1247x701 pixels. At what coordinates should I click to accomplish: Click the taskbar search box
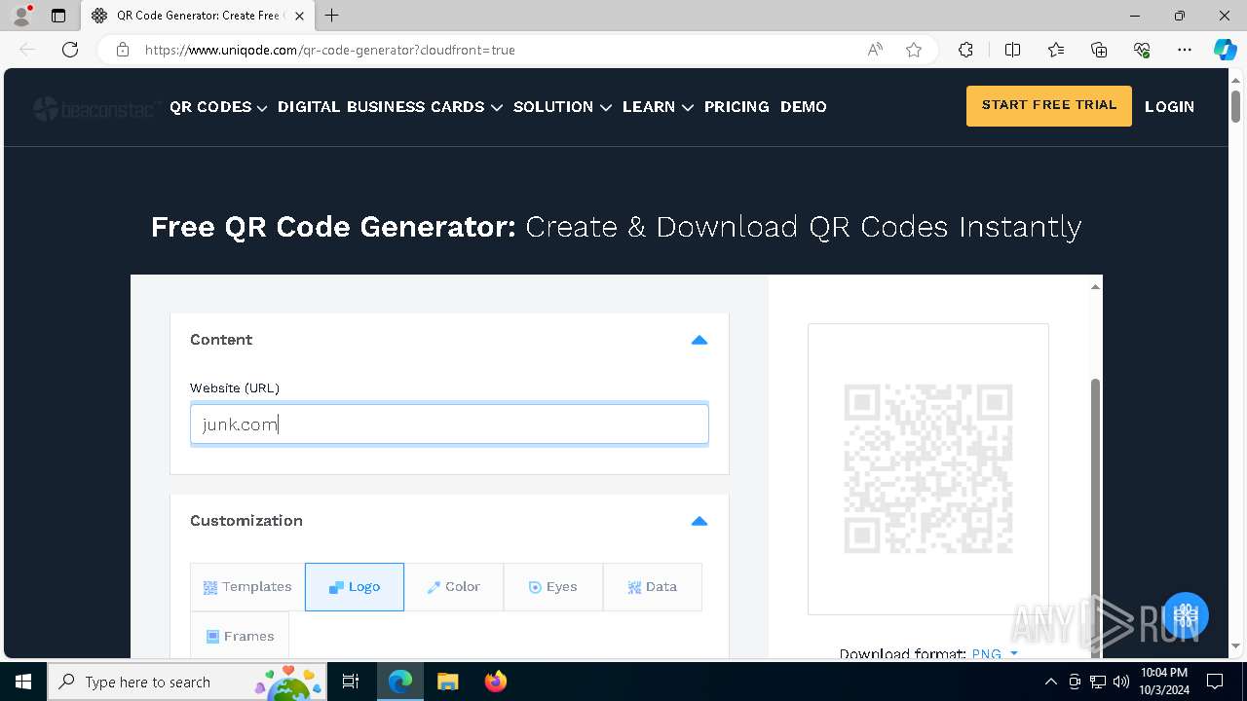(189, 682)
